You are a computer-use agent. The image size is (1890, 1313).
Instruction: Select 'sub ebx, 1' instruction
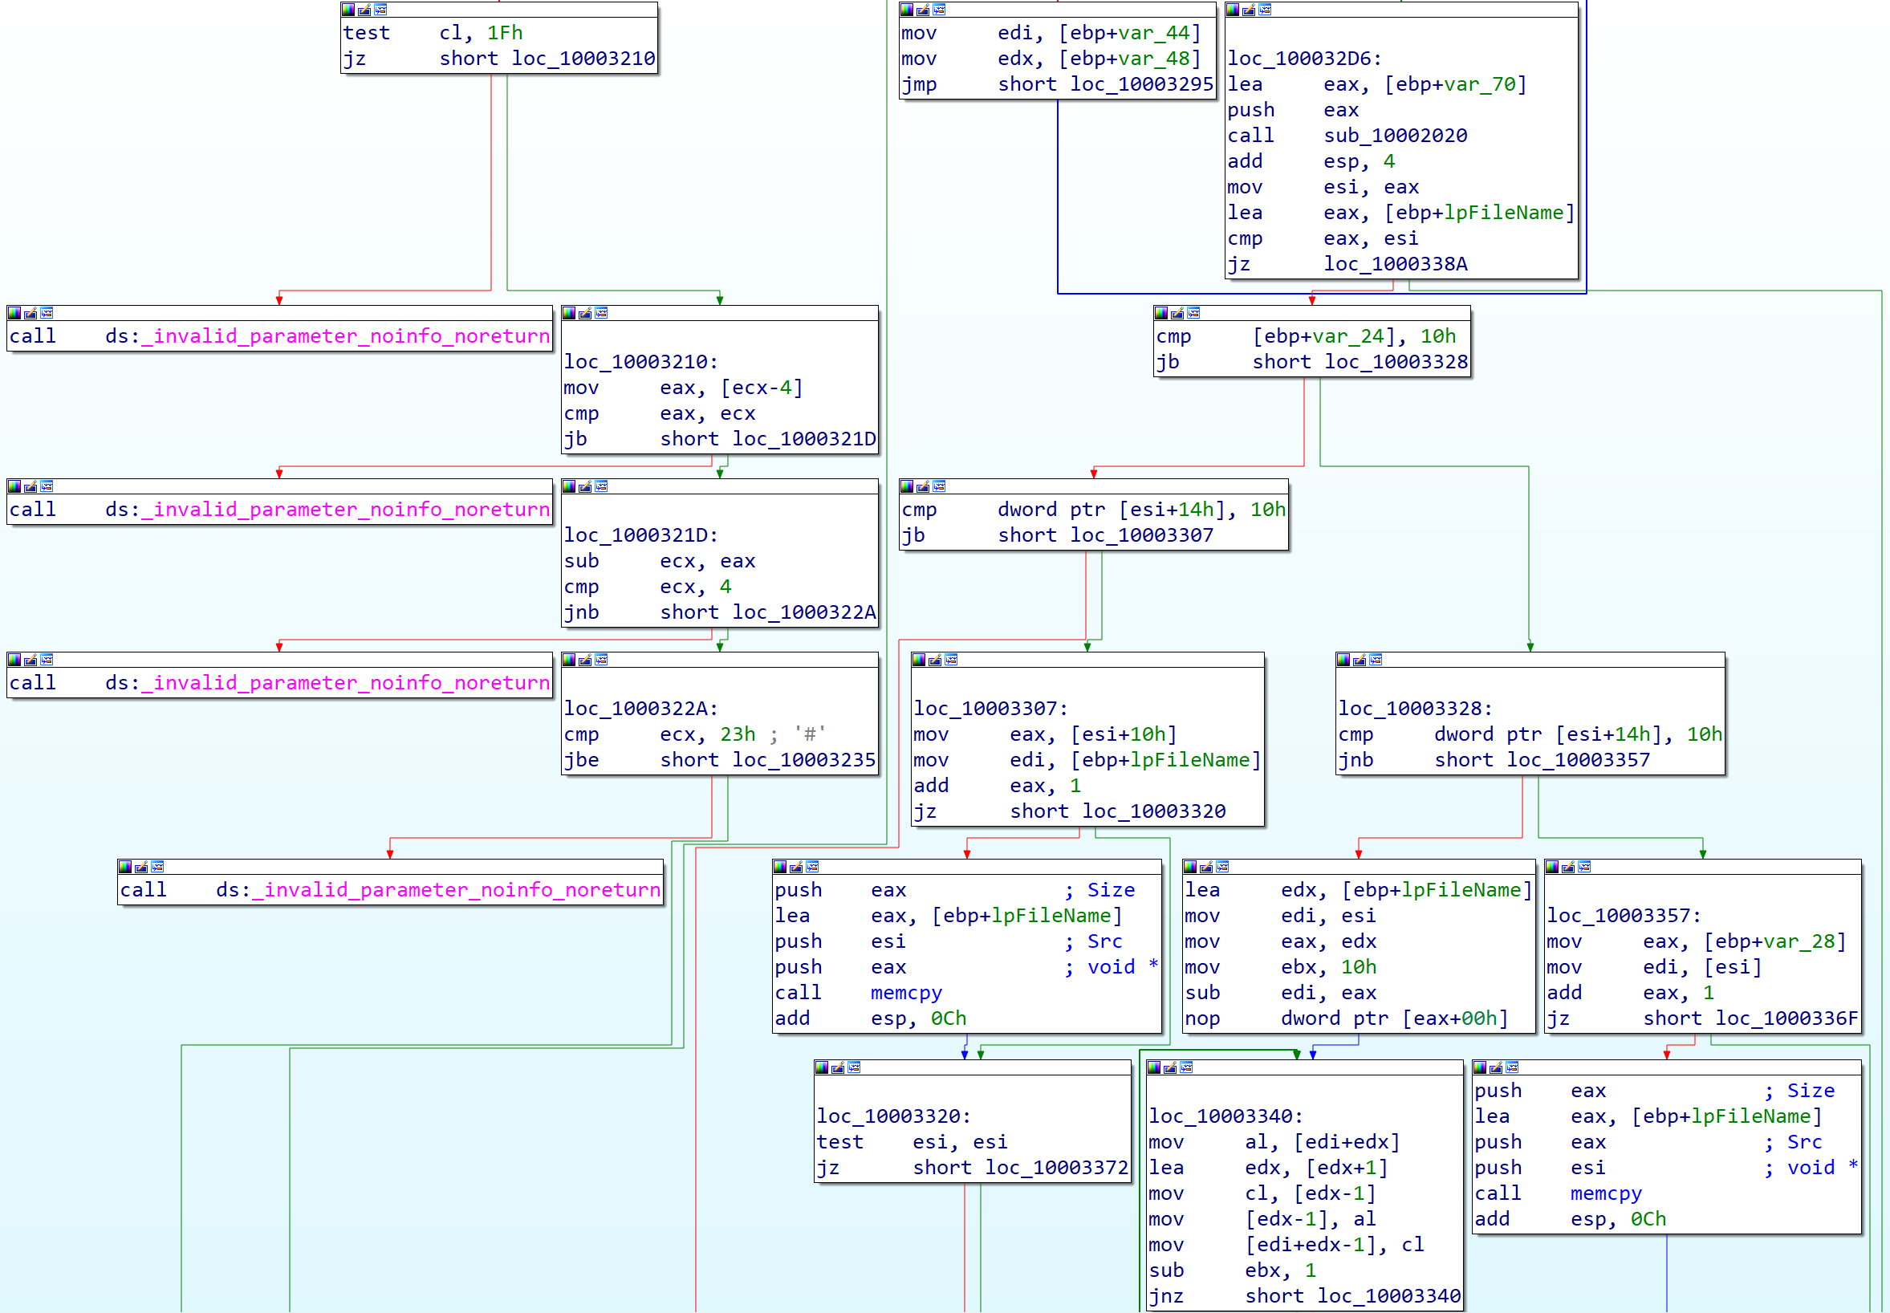[1232, 1271]
